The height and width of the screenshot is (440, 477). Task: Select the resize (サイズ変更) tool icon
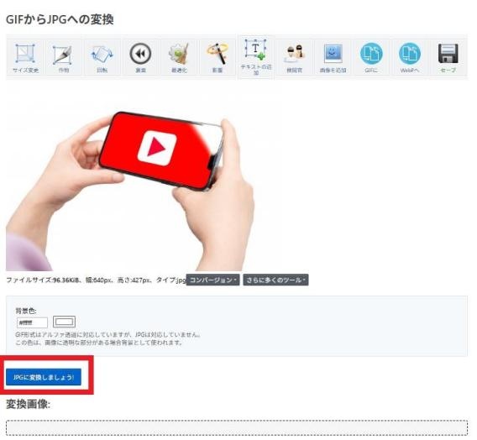[25, 57]
